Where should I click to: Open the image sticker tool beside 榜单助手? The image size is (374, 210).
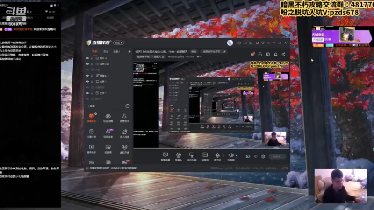(108, 149)
